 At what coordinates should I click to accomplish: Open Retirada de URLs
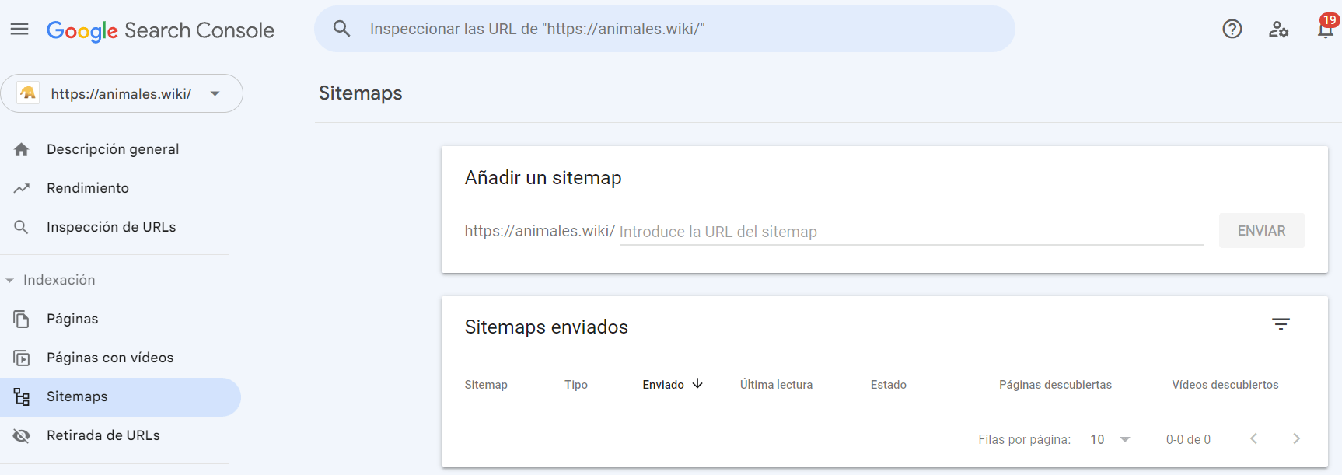103,435
